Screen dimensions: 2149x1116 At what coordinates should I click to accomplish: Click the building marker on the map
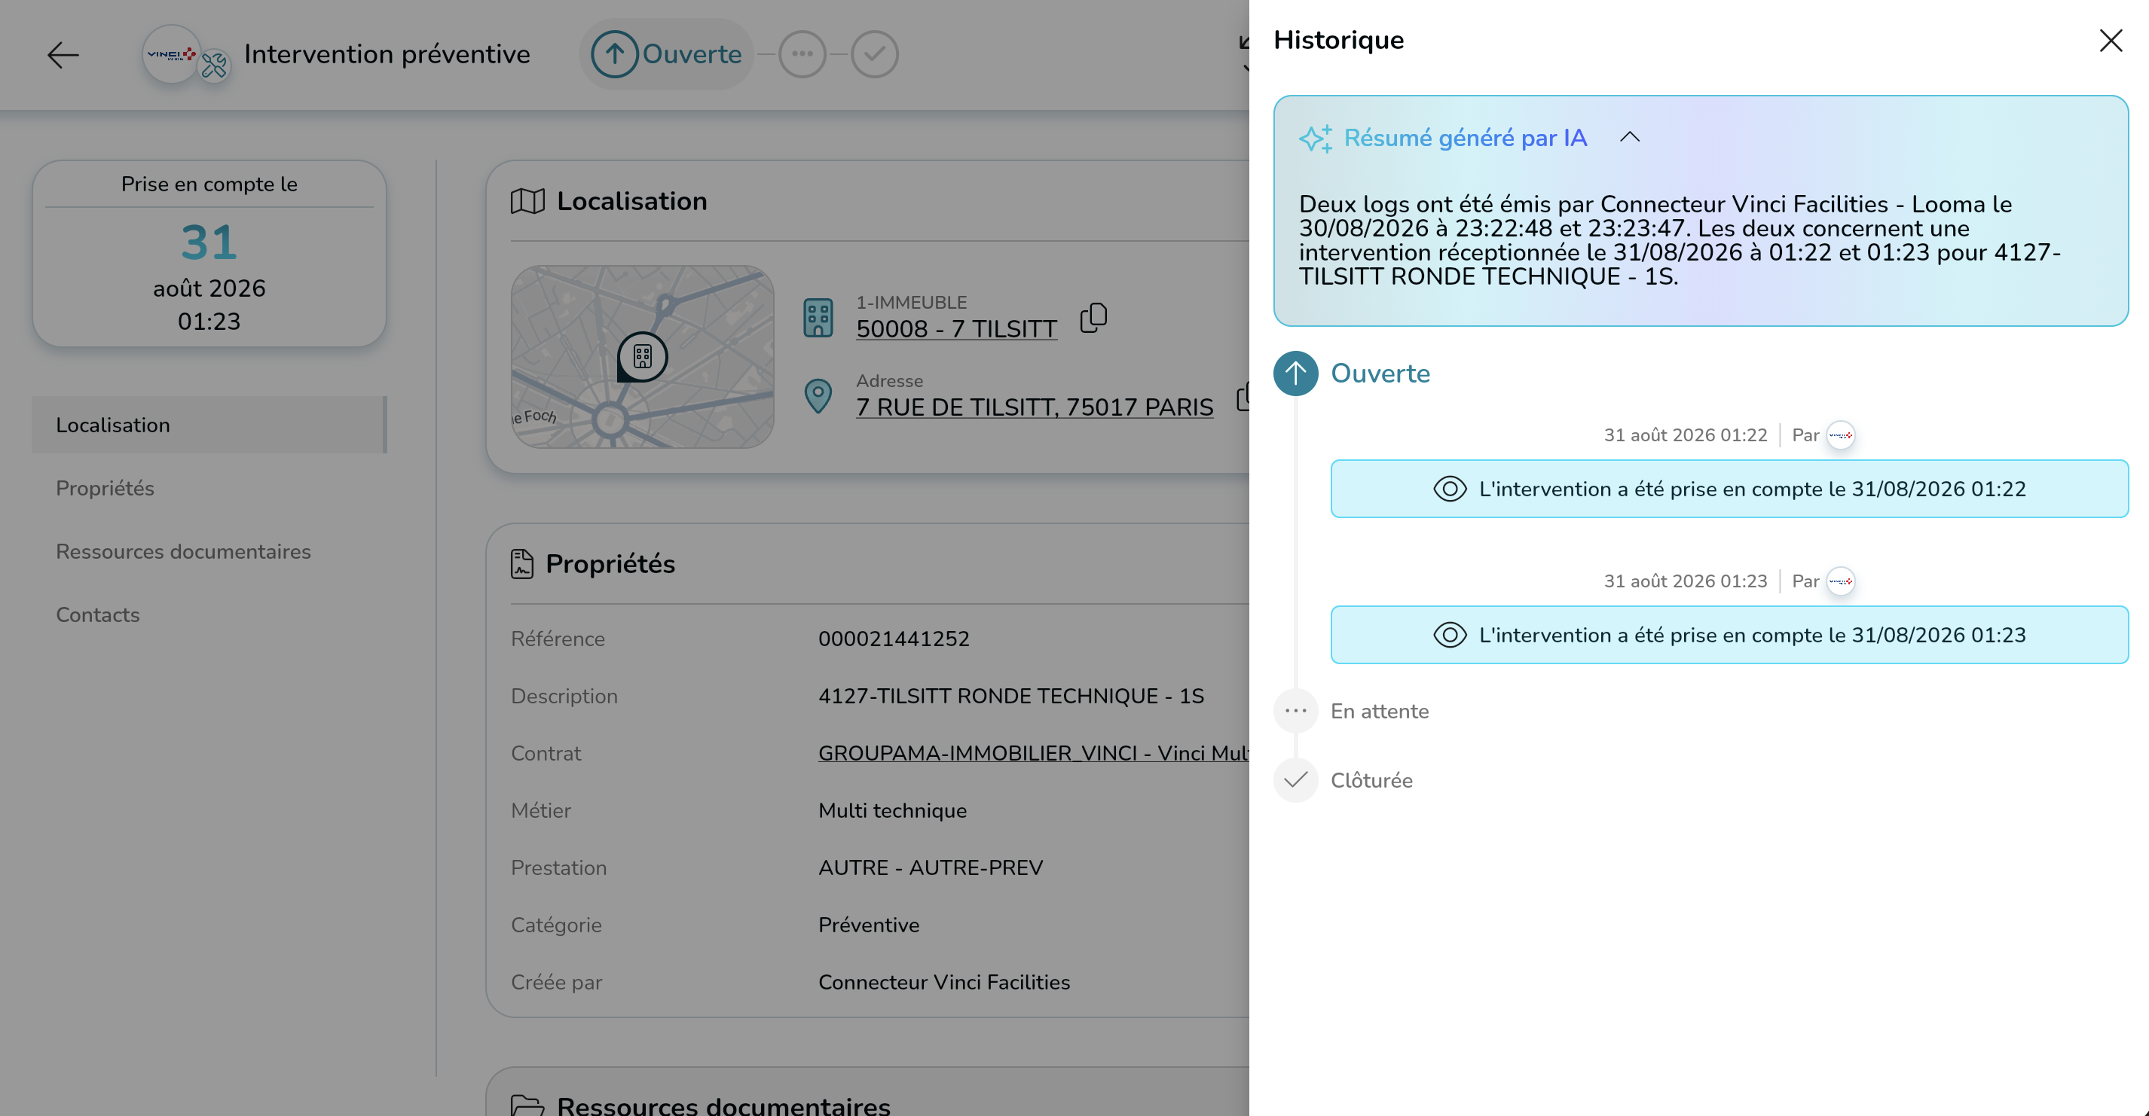641,357
